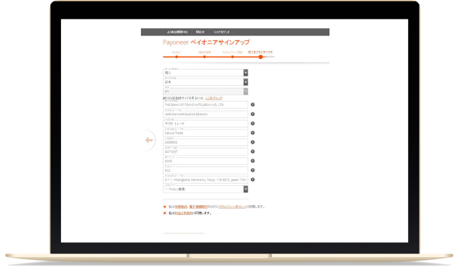
Task: Open 問合せ in top navigation
Action: 200,32
